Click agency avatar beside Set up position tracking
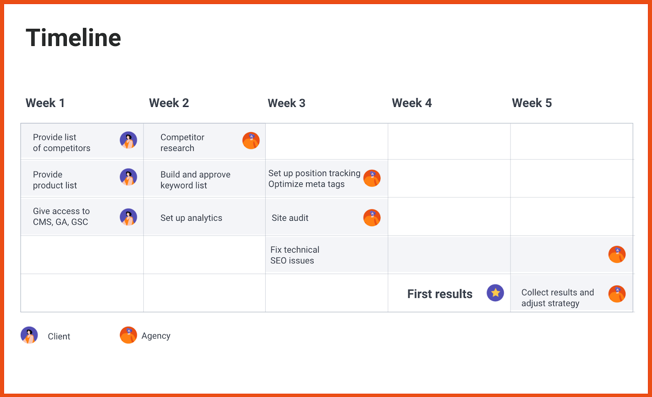Image resolution: width=652 pixels, height=397 pixels. pos(372,178)
